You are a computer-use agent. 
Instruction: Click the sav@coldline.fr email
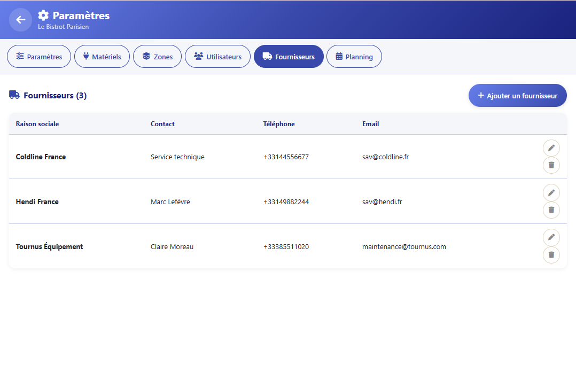[385, 157]
